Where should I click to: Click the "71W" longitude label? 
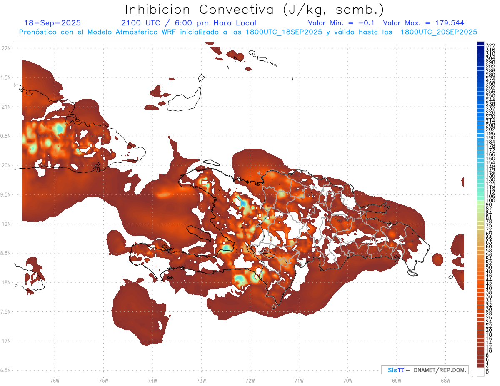click(299, 380)
